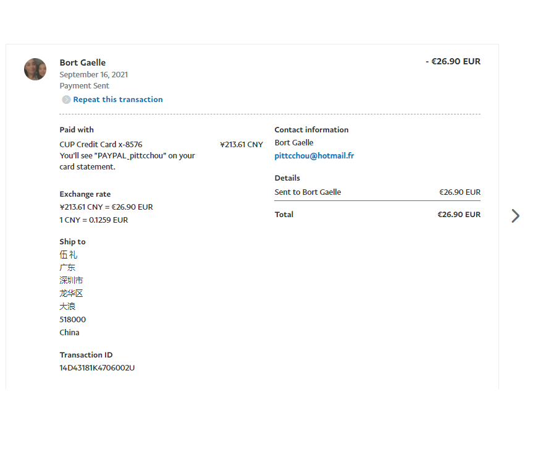Click the Transaction ID heading
Viewport: 546px width, 454px height.
pos(86,354)
